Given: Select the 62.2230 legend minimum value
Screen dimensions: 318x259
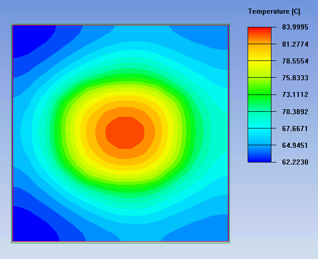Looking at the screenshot, I should [x=295, y=162].
